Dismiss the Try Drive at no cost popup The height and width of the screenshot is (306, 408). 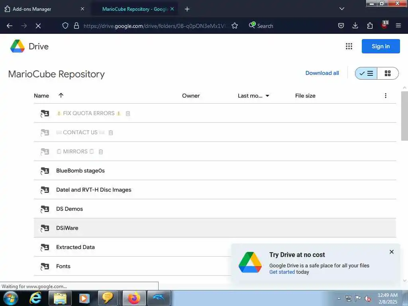tap(391, 252)
